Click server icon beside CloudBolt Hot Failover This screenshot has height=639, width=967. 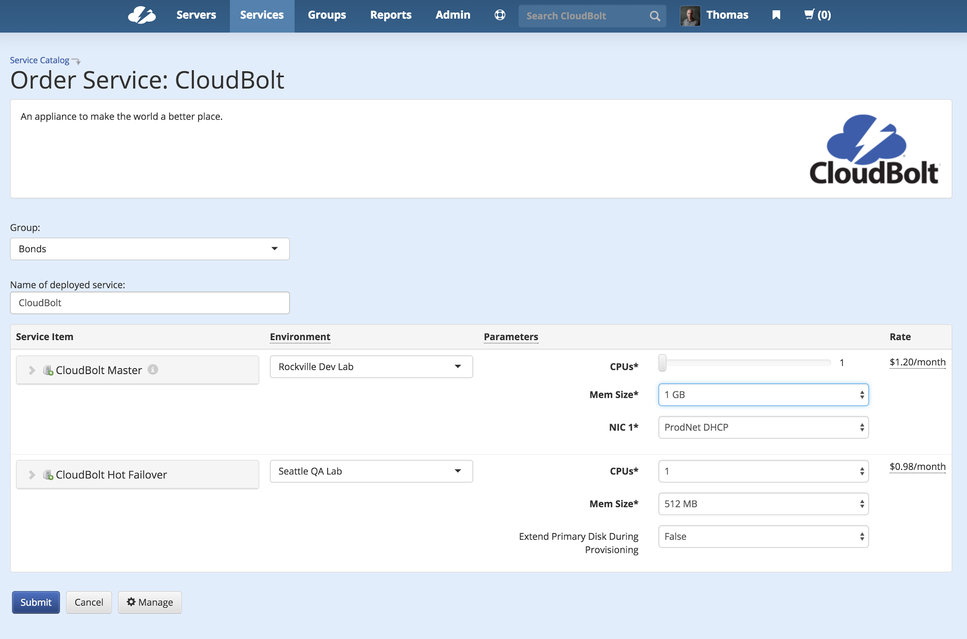pos(48,475)
